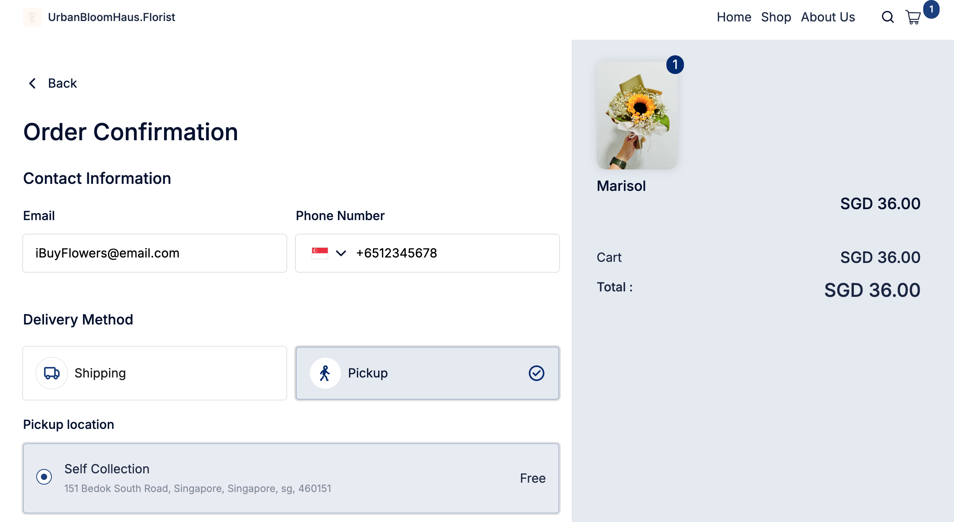Click the UrbanBloomHaus logo image

[x=32, y=17]
